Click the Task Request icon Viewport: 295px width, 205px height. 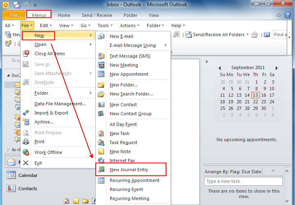[x=101, y=142]
